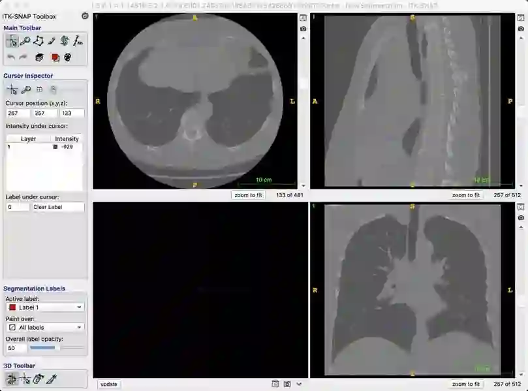Click the sagittal view slice up arrow
This screenshot has width=528, height=391.
click(521, 39)
